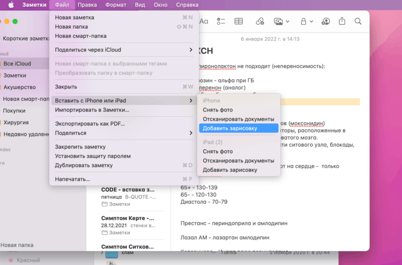Open the Вид menu

click(140, 5)
